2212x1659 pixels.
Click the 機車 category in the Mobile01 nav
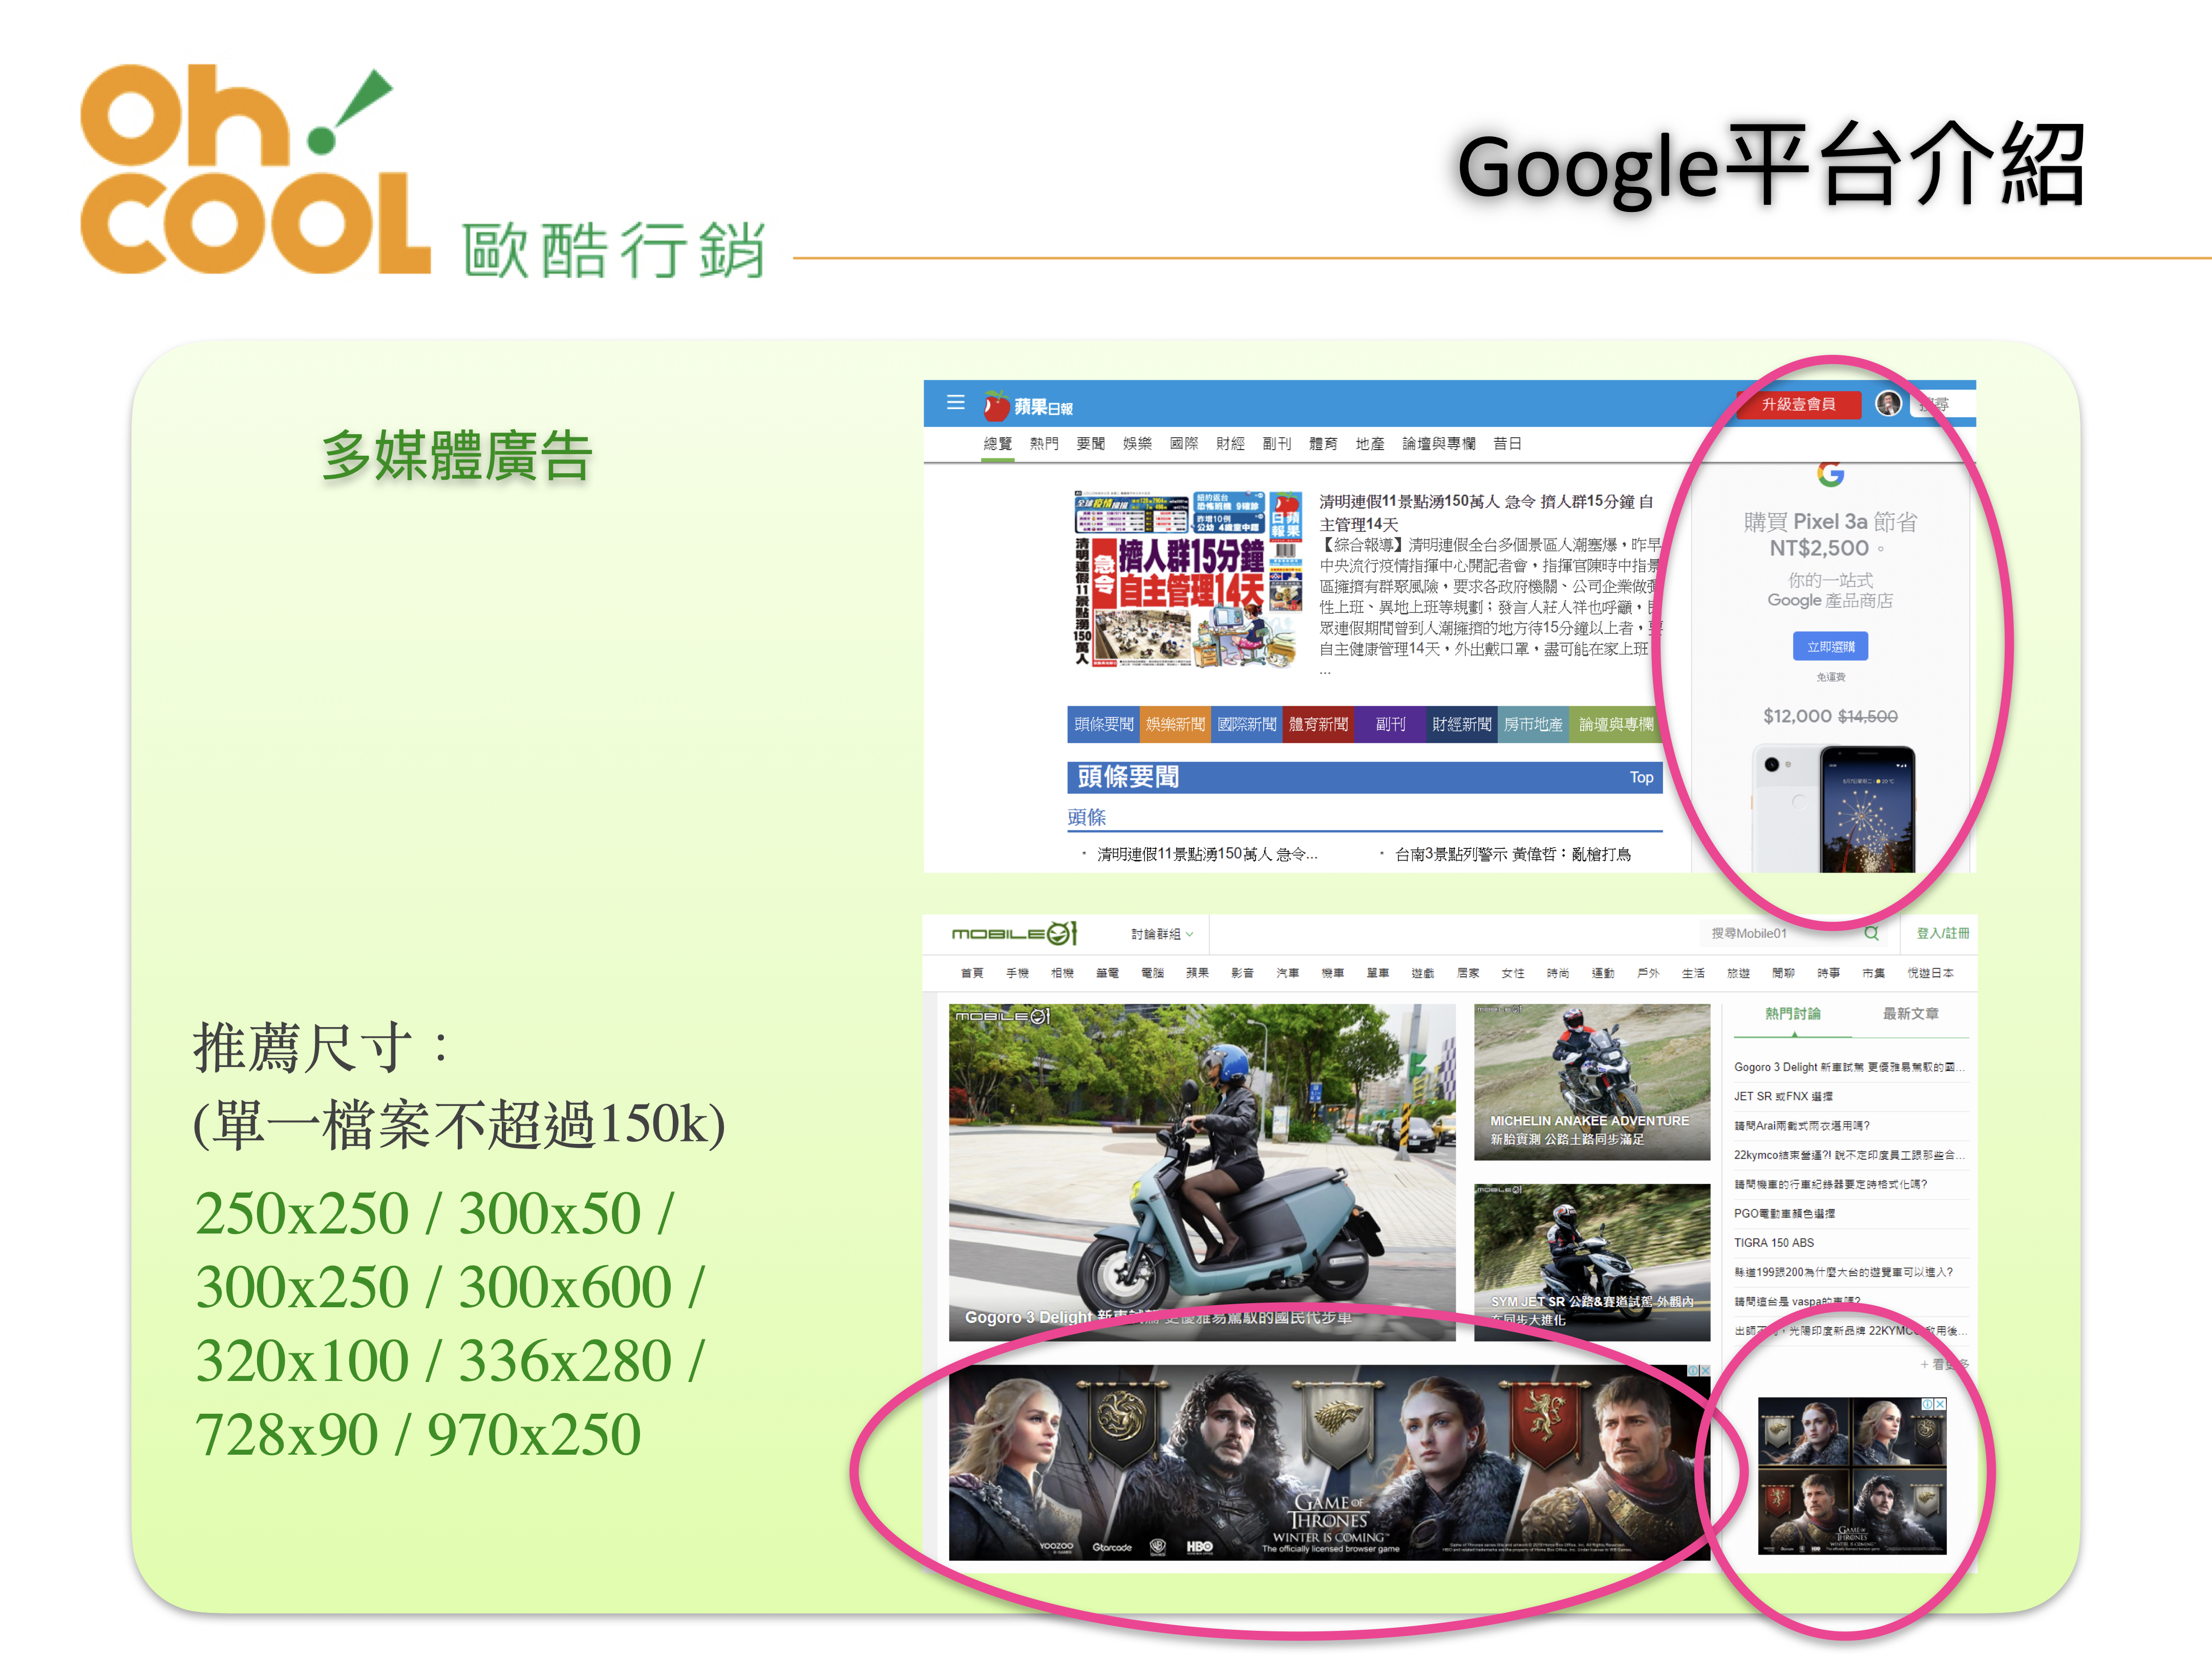(1332, 973)
